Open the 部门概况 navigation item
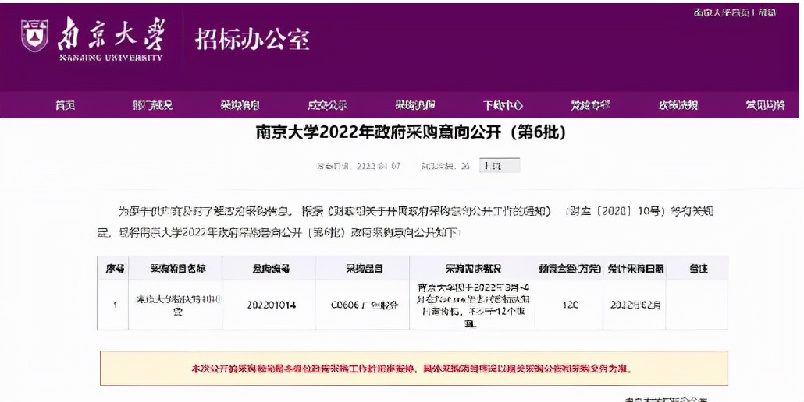This screenshot has height=402, width=804. coord(153,105)
